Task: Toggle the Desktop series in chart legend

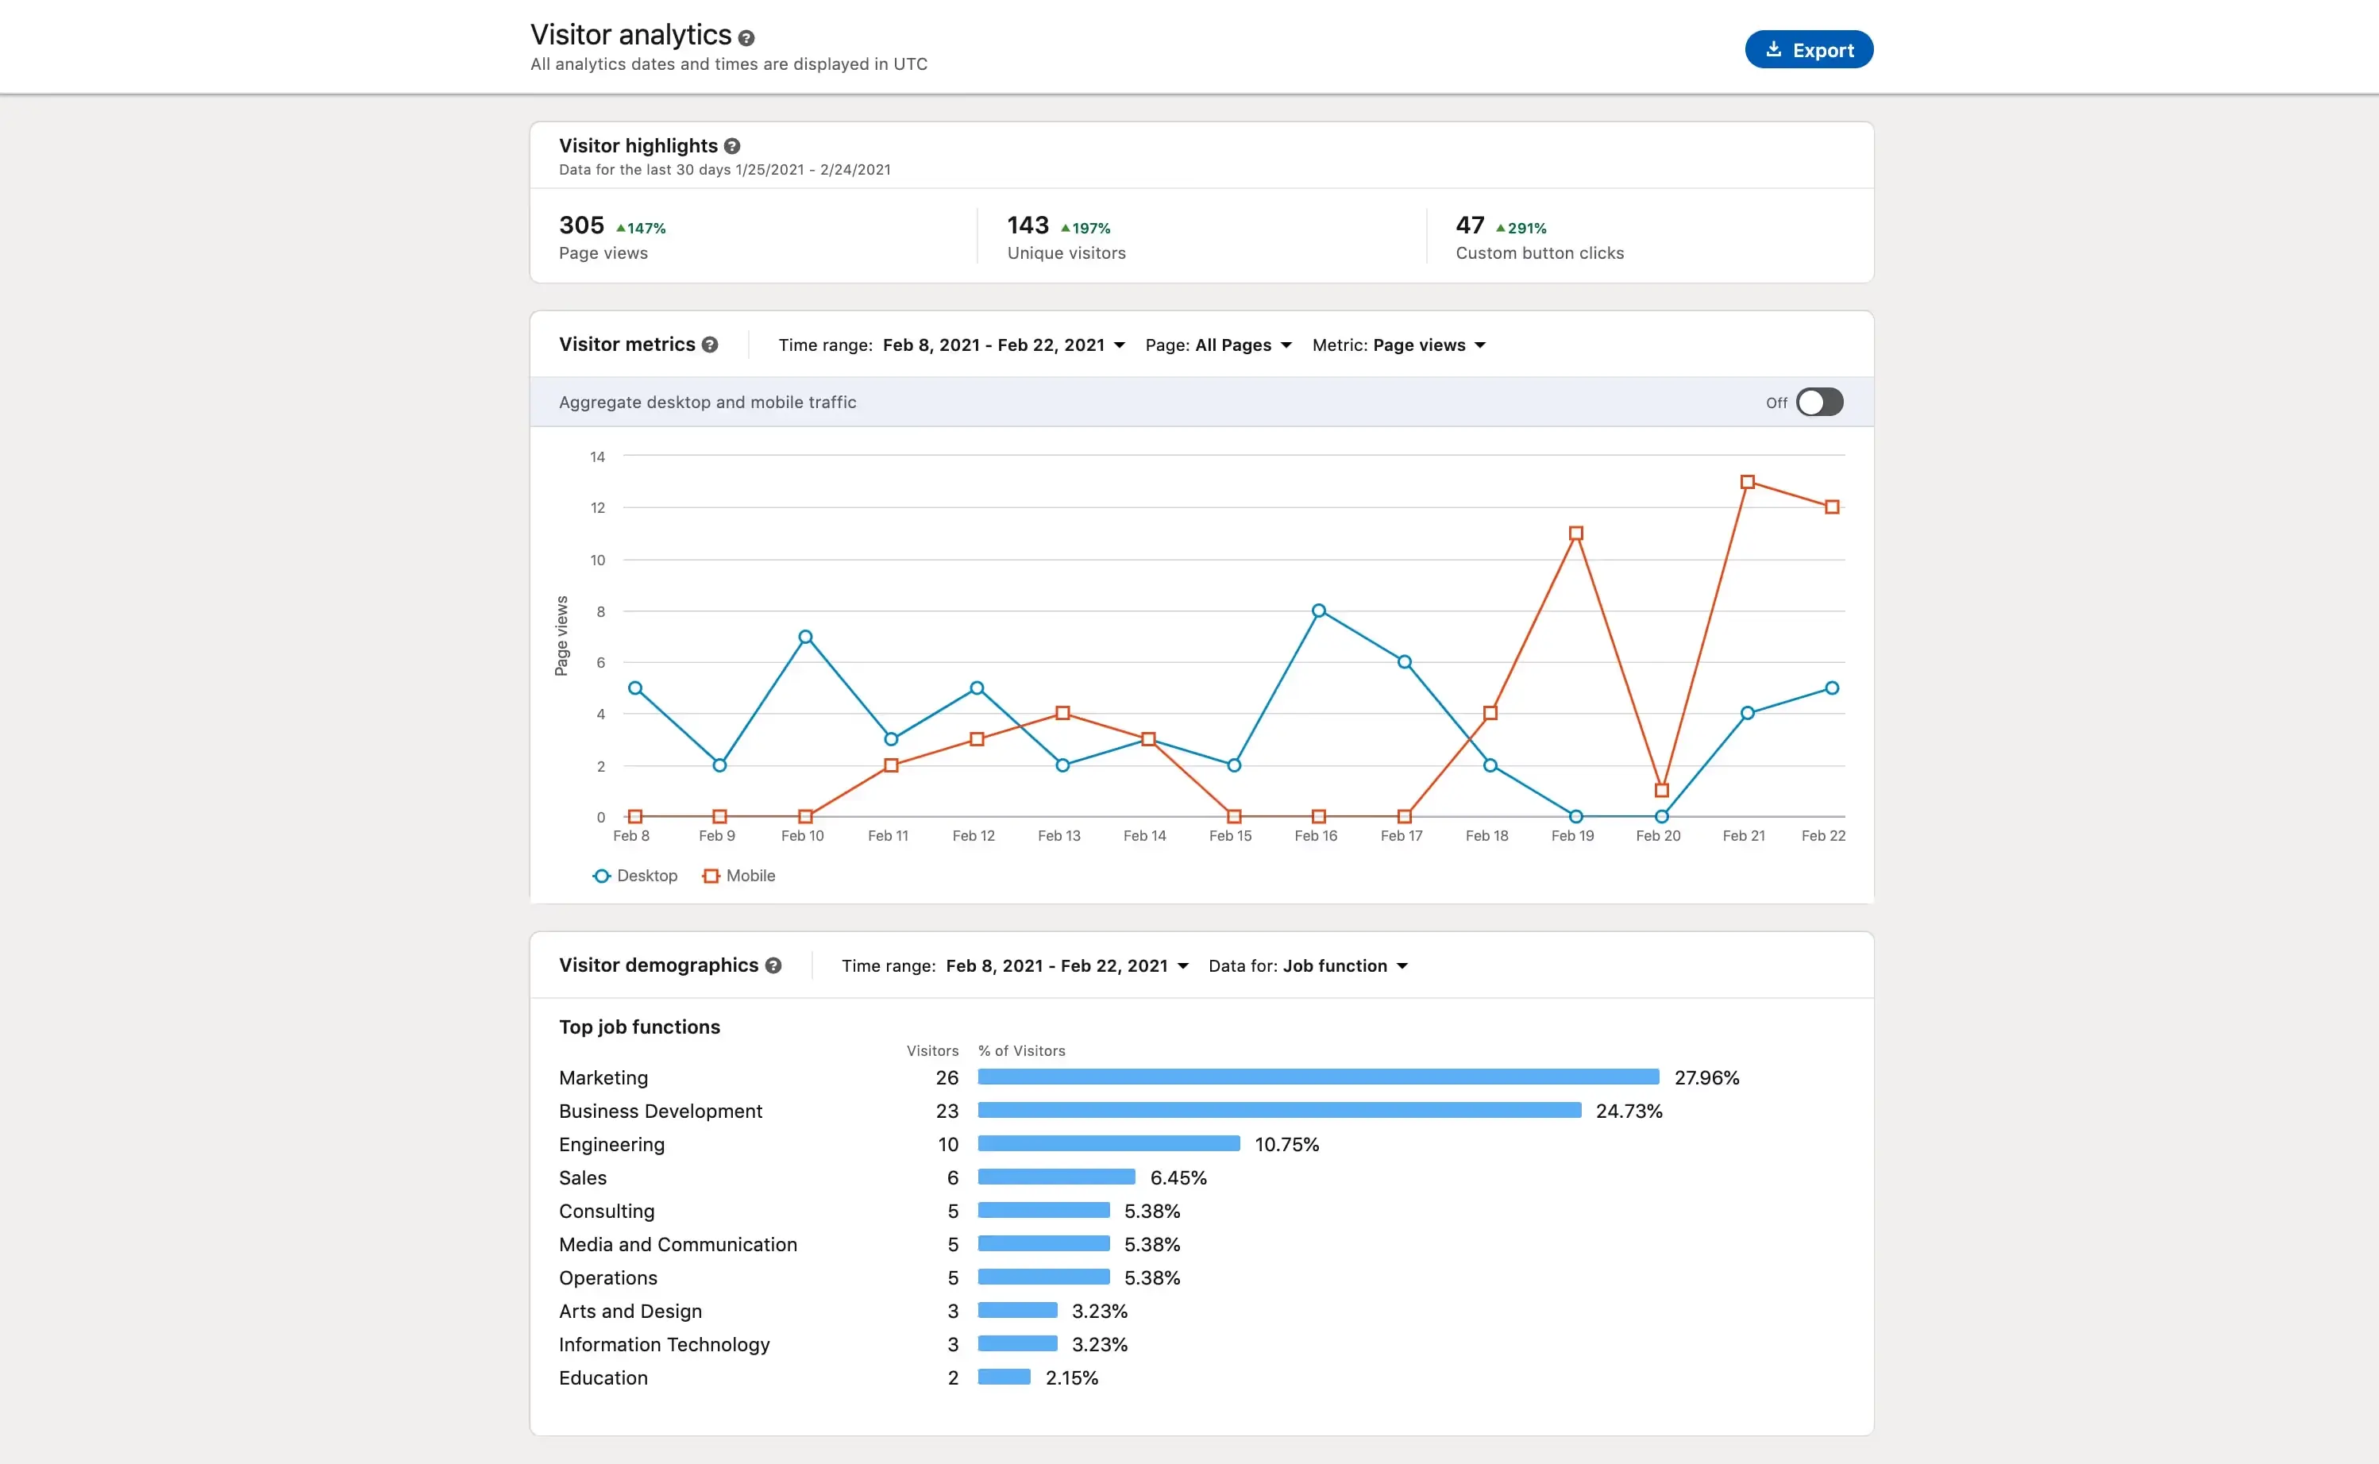Action: tap(634, 875)
